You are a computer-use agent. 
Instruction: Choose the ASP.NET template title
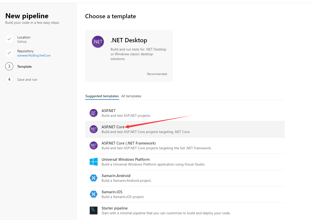[109, 110]
